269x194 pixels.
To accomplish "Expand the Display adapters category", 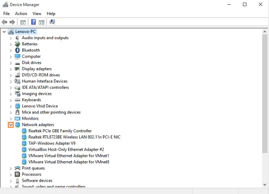I will pyautogui.click(x=11, y=69).
